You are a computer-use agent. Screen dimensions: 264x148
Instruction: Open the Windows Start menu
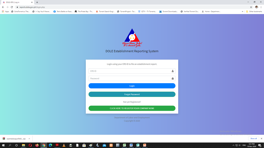tap(3, 145)
